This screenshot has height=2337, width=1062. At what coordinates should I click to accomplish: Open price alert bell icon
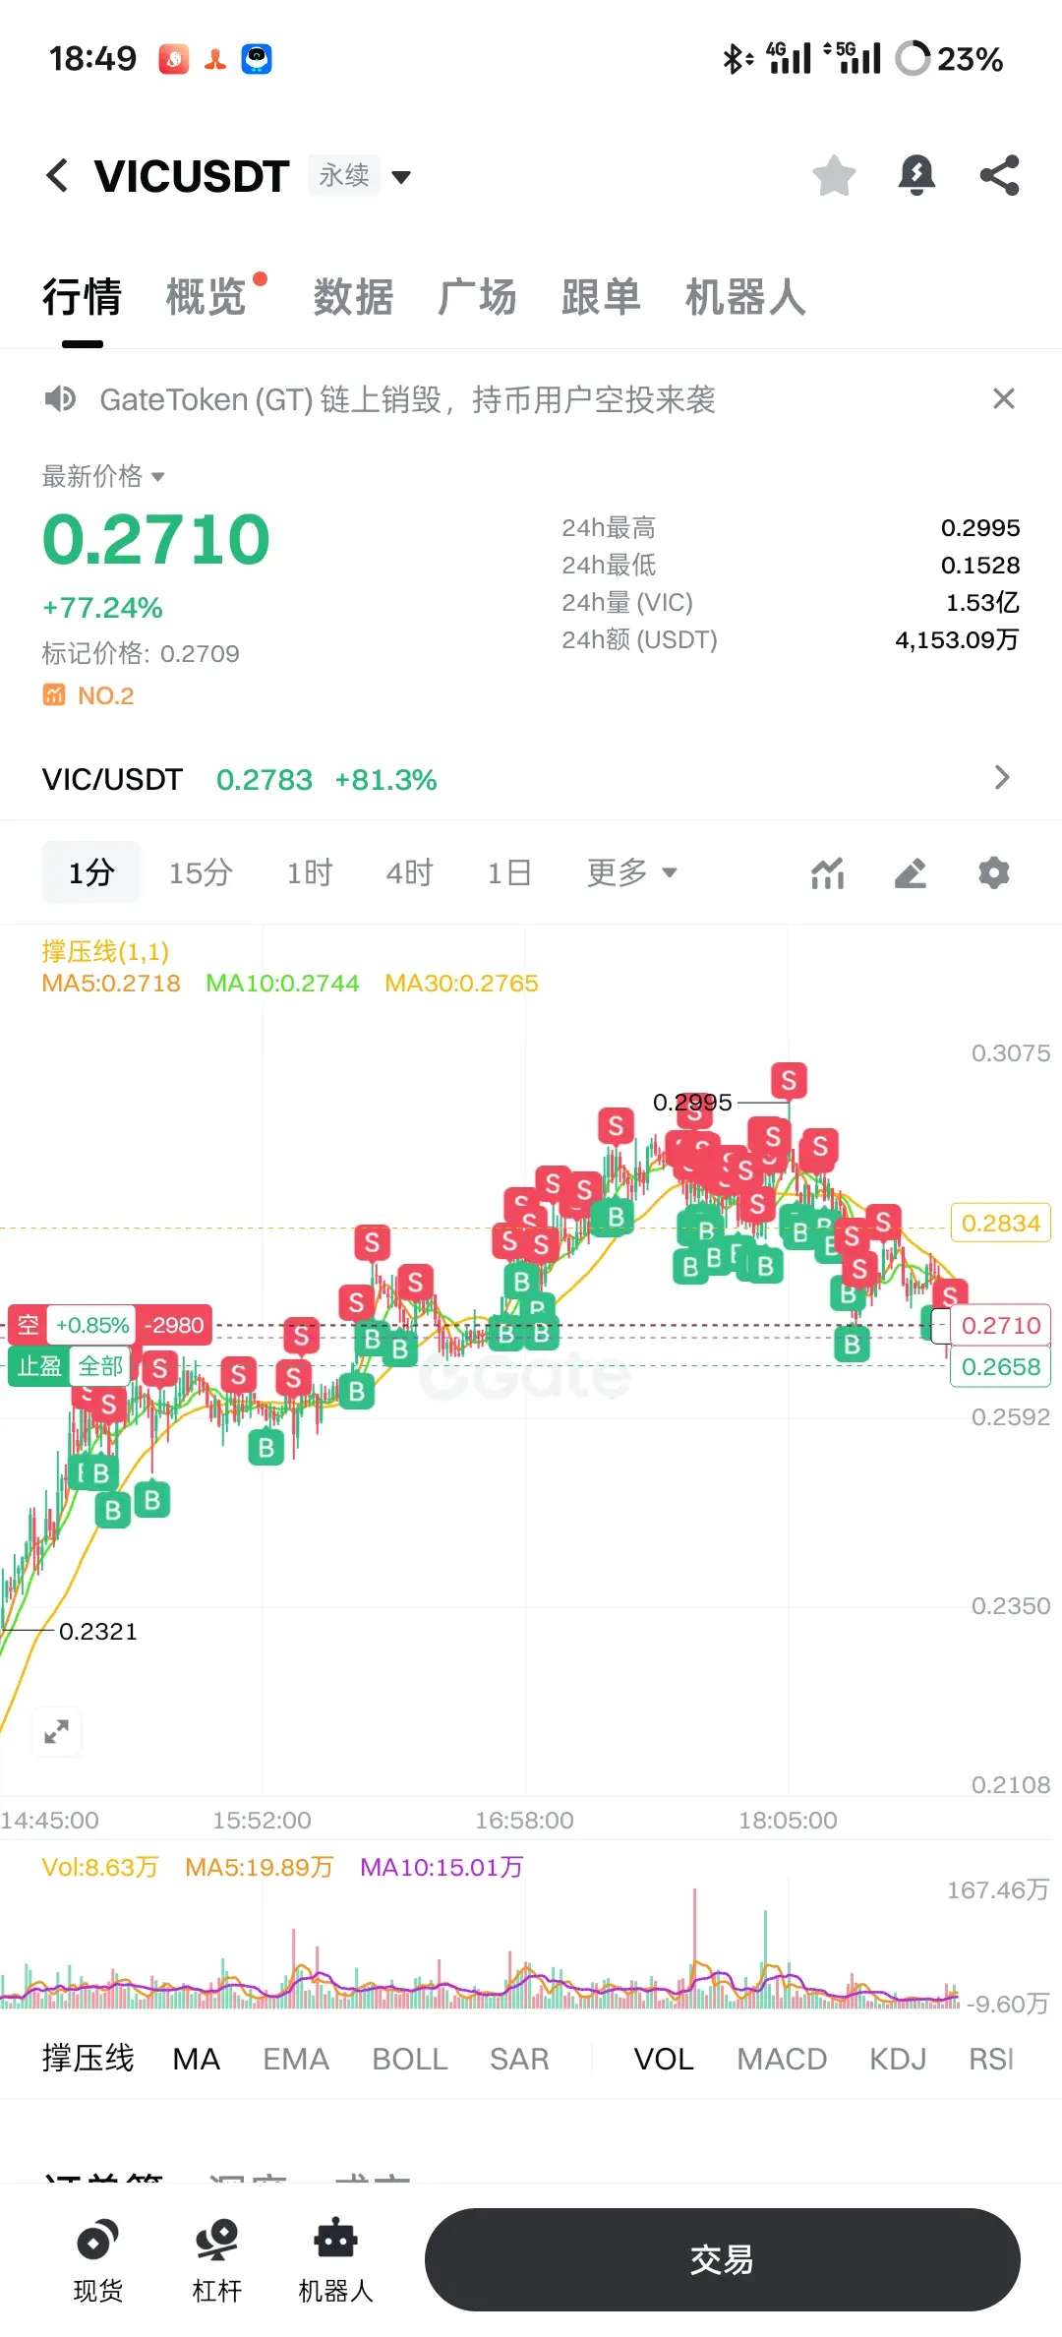916,176
